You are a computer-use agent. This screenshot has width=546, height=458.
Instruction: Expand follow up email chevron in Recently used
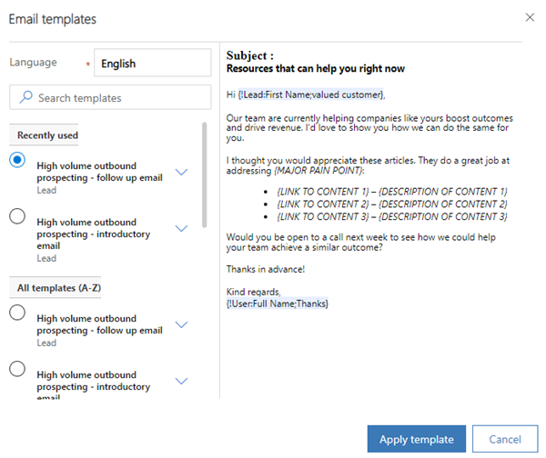pos(181,172)
